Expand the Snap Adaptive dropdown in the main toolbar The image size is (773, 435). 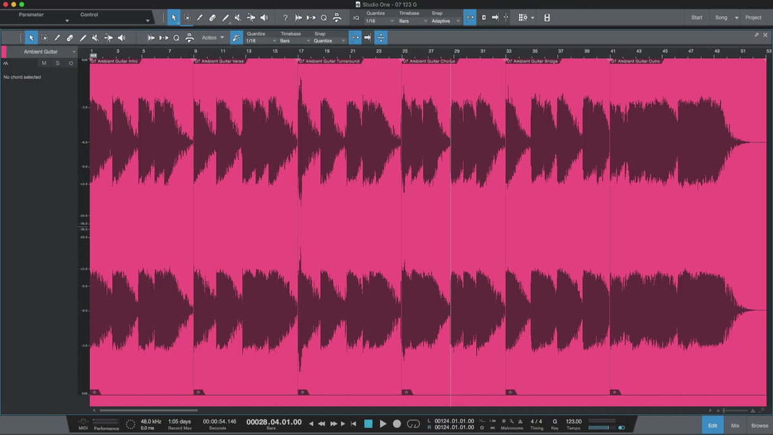445,21
